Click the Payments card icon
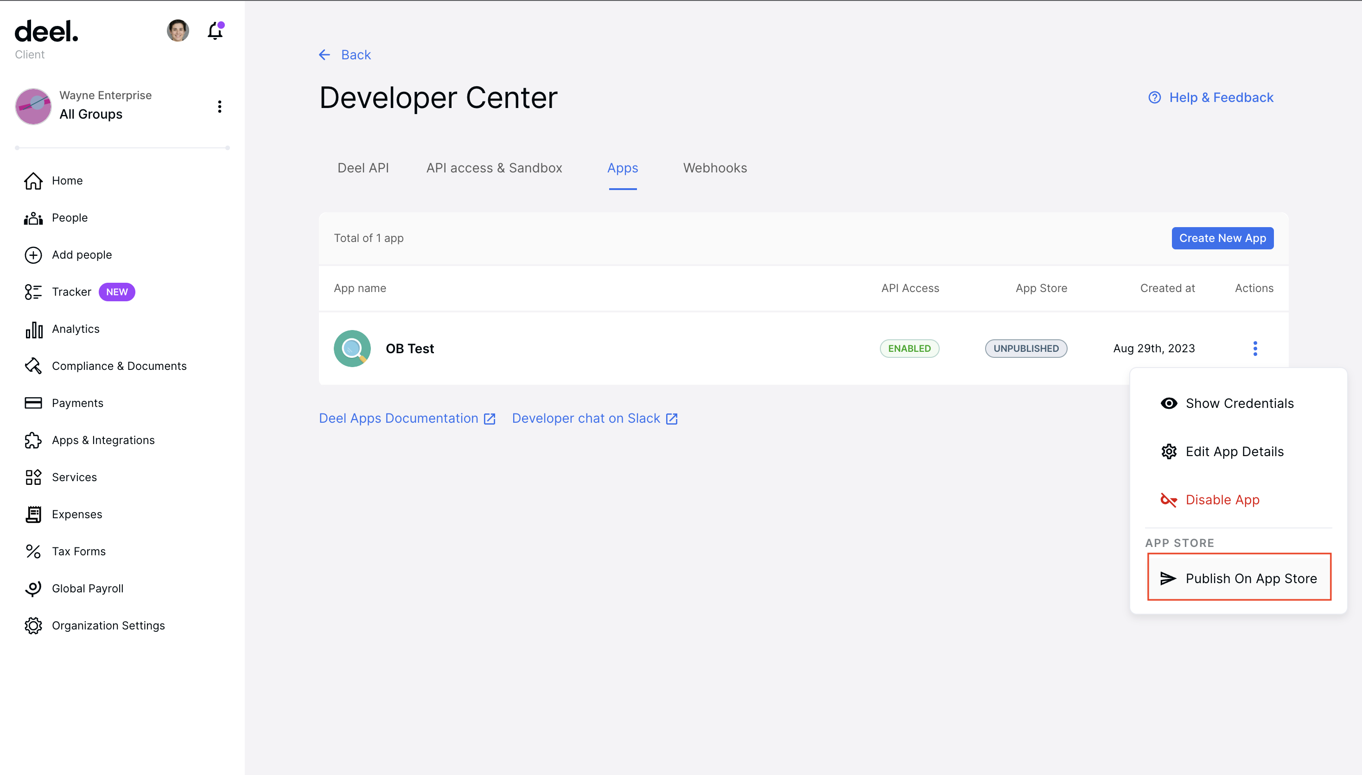 (x=33, y=403)
